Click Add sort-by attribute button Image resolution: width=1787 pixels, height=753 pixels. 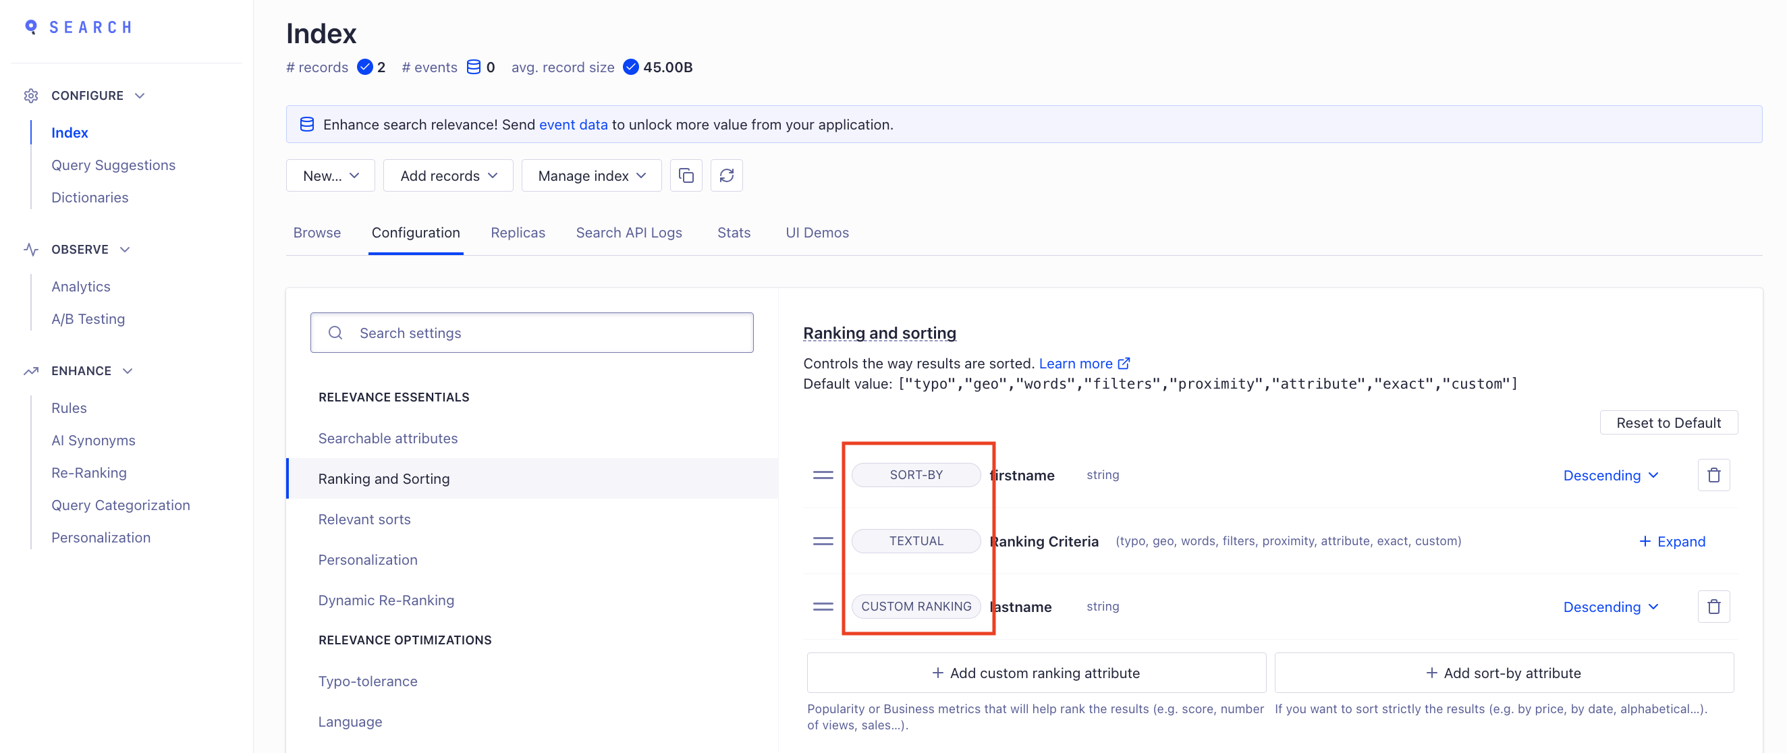tap(1504, 673)
